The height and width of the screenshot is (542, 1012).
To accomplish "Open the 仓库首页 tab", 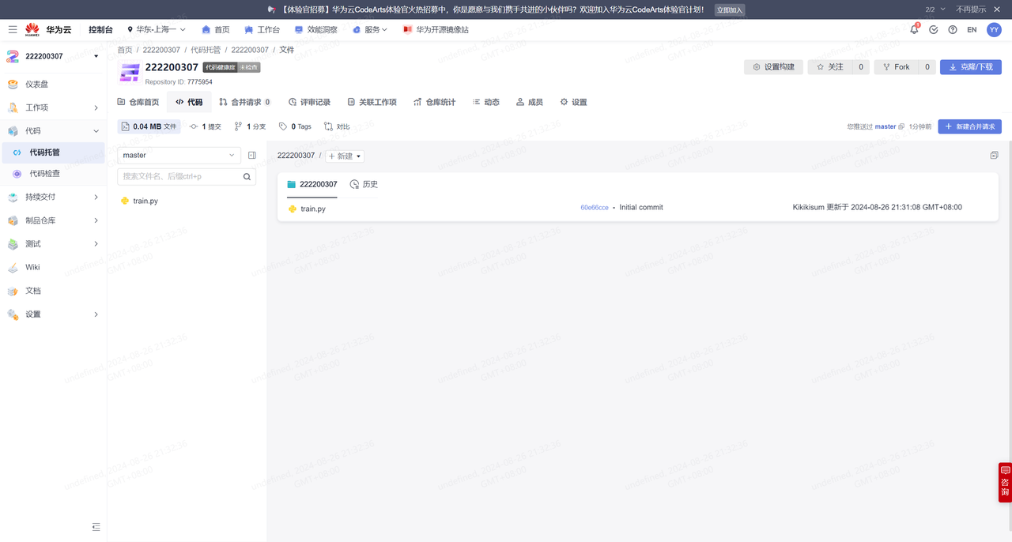I will coord(138,102).
